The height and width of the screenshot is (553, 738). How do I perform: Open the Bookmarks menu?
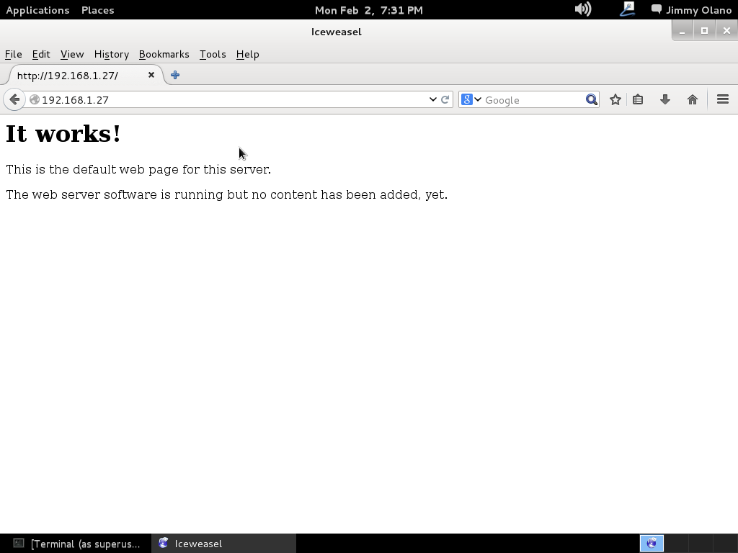coord(164,54)
